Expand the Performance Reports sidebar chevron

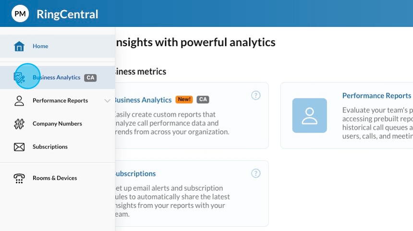tap(107, 101)
